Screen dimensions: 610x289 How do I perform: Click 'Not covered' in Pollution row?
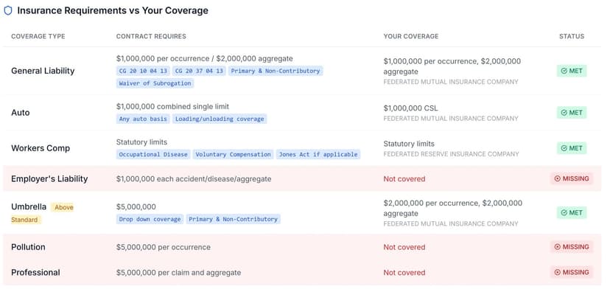coord(404,247)
